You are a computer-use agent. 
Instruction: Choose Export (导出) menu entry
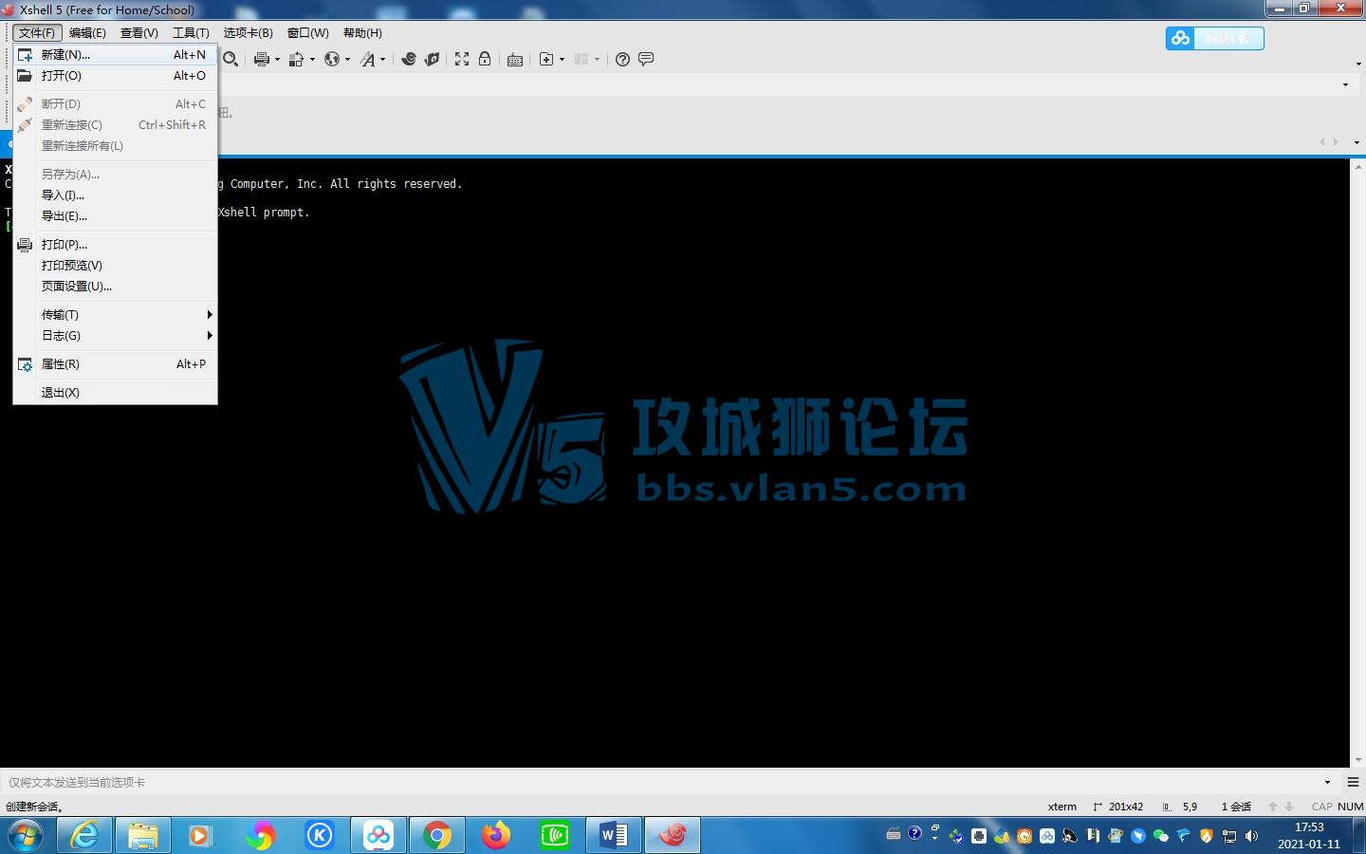[x=115, y=216]
